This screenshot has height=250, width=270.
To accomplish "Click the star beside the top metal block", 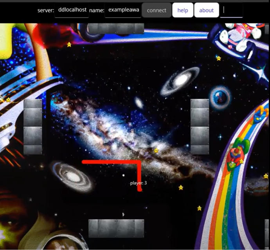I will 69,45.
